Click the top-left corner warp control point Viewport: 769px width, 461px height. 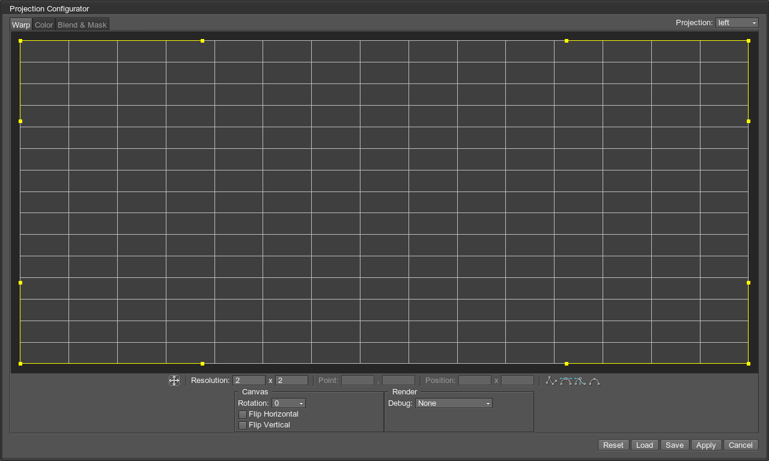20,41
